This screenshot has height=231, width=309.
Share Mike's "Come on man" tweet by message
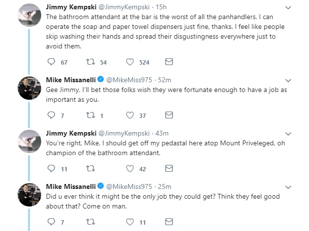click(x=169, y=222)
